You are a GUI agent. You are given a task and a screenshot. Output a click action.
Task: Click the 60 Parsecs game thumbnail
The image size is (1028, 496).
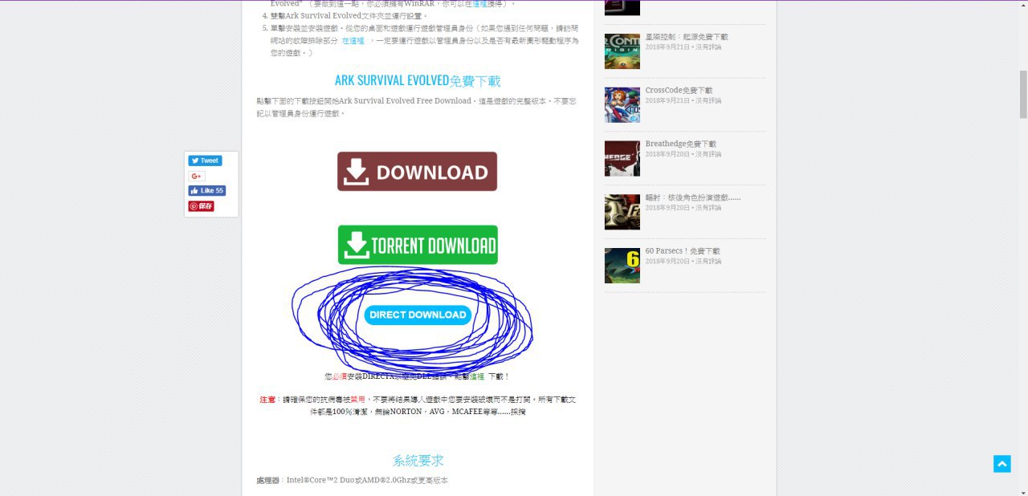(622, 266)
